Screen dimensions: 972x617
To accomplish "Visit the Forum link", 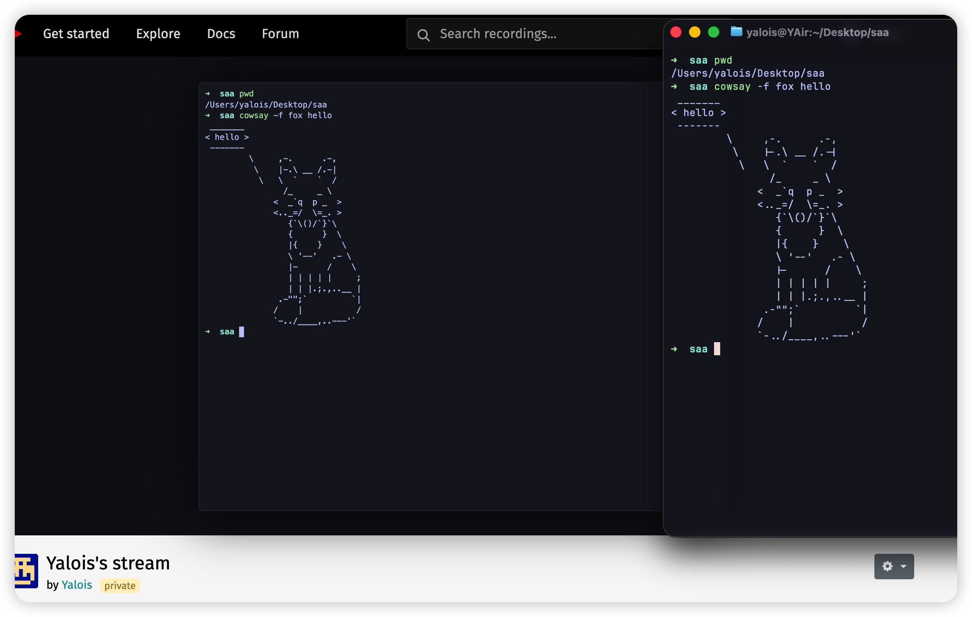I will tap(281, 34).
